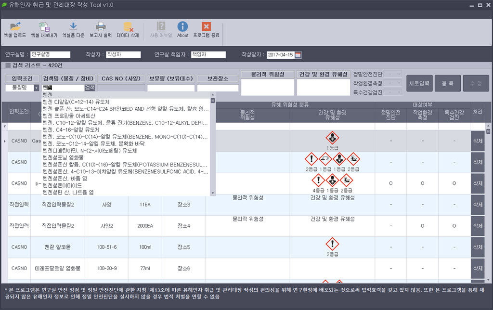493x310 pixels.
Task: Click suggestion list scrollbar up arrow
Action: tap(213, 94)
